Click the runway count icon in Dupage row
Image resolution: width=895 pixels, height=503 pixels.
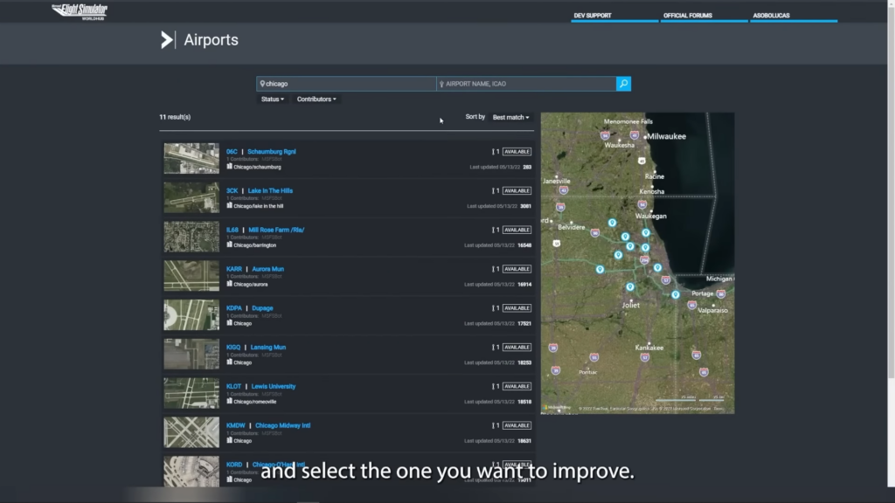pos(493,308)
